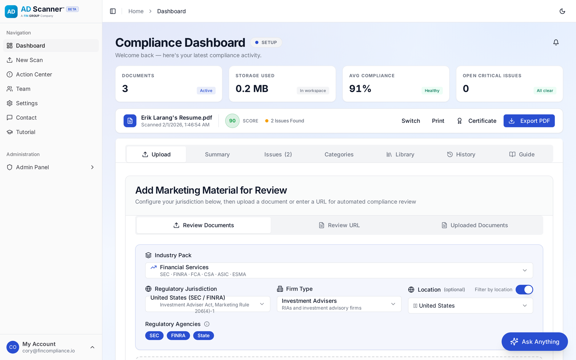Select the Uploaded Documents sub-tab
This screenshot has height=360, width=576.
coord(475,225)
